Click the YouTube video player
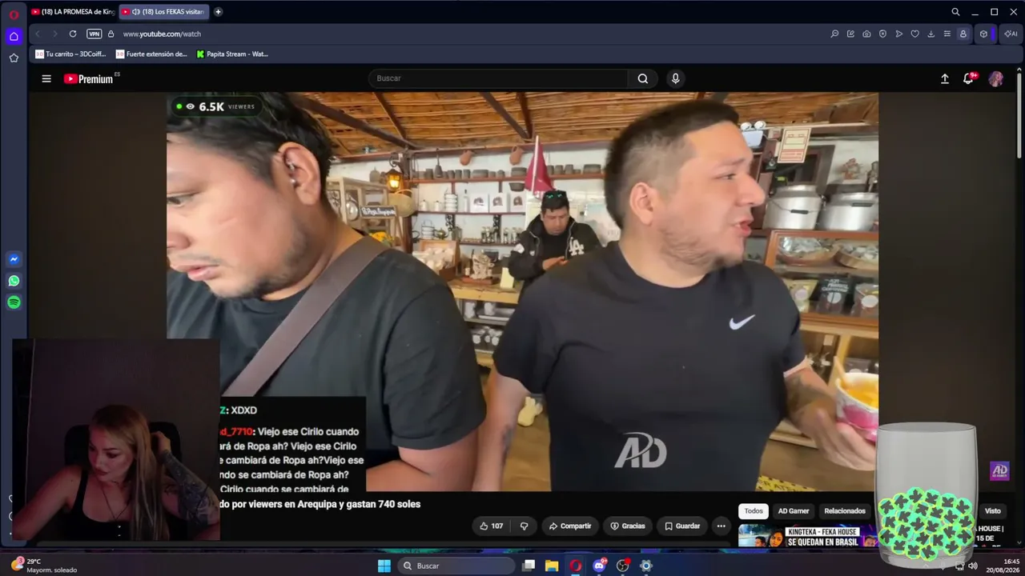This screenshot has height=576, width=1025. point(522,291)
